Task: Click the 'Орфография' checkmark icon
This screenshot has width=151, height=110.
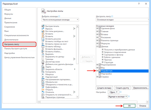Action: tap(43, 87)
